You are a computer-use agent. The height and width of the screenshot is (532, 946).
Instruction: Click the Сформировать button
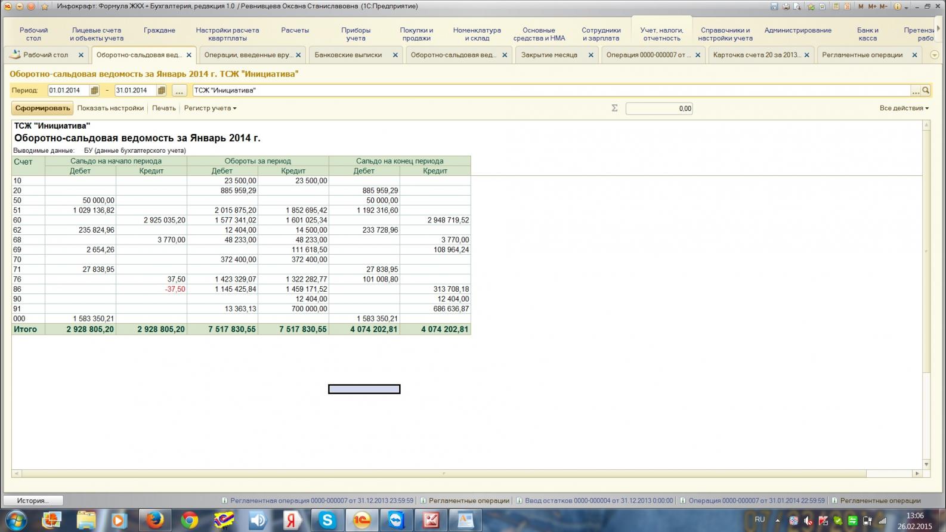tap(42, 108)
